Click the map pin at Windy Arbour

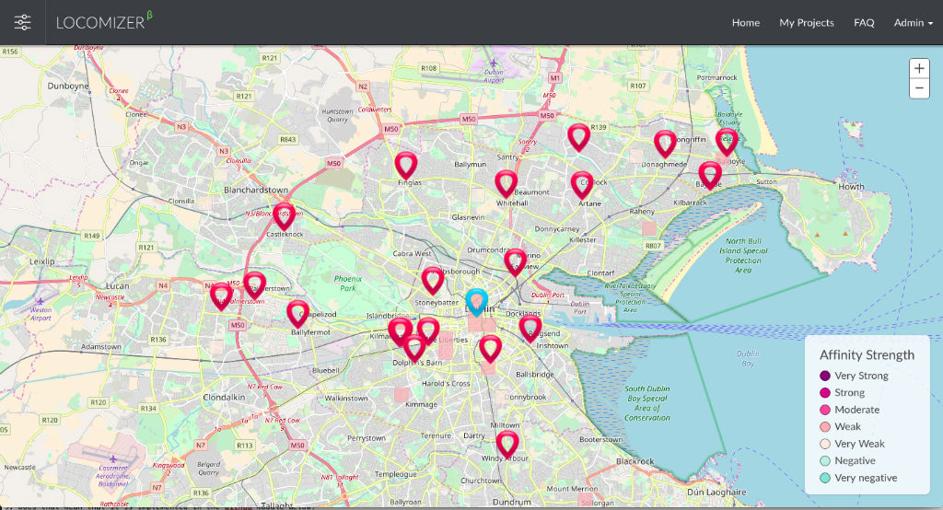point(507,444)
